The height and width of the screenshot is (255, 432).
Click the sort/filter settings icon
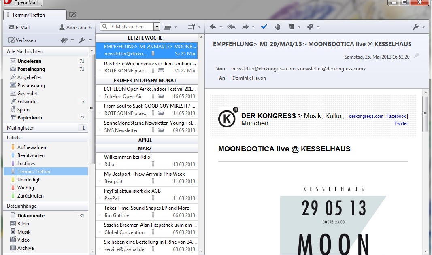192,27
